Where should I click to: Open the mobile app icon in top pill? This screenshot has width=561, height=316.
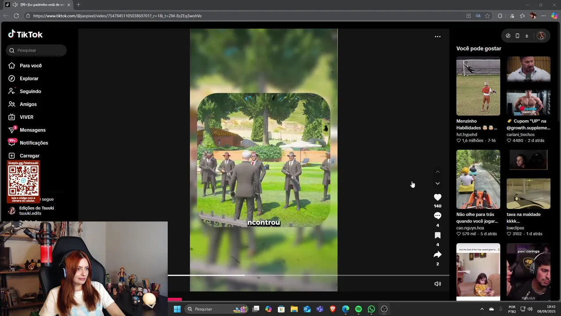pos(517,36)
